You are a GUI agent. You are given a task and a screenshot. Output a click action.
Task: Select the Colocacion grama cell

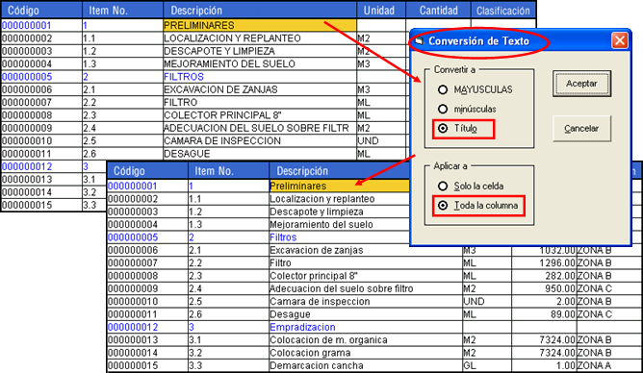(x=366, y=353)
